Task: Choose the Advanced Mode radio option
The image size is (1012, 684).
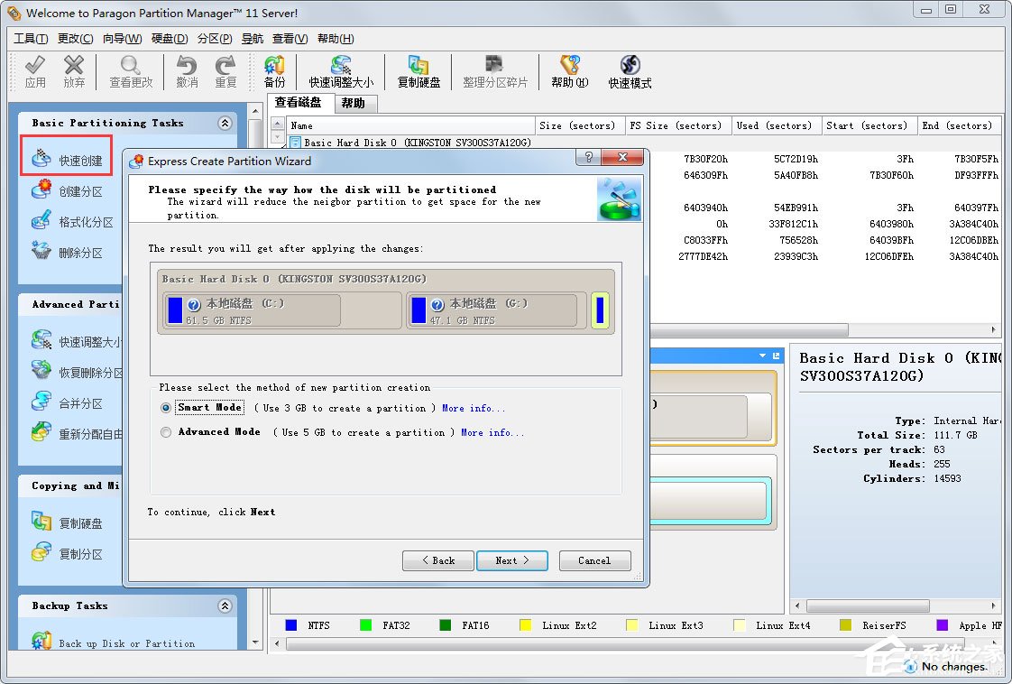Action: click(166, 432)
